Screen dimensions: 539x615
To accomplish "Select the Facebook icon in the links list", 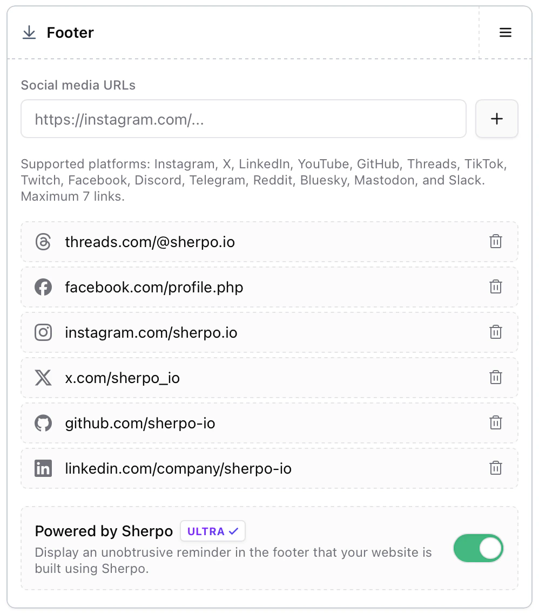I will 43,287.
